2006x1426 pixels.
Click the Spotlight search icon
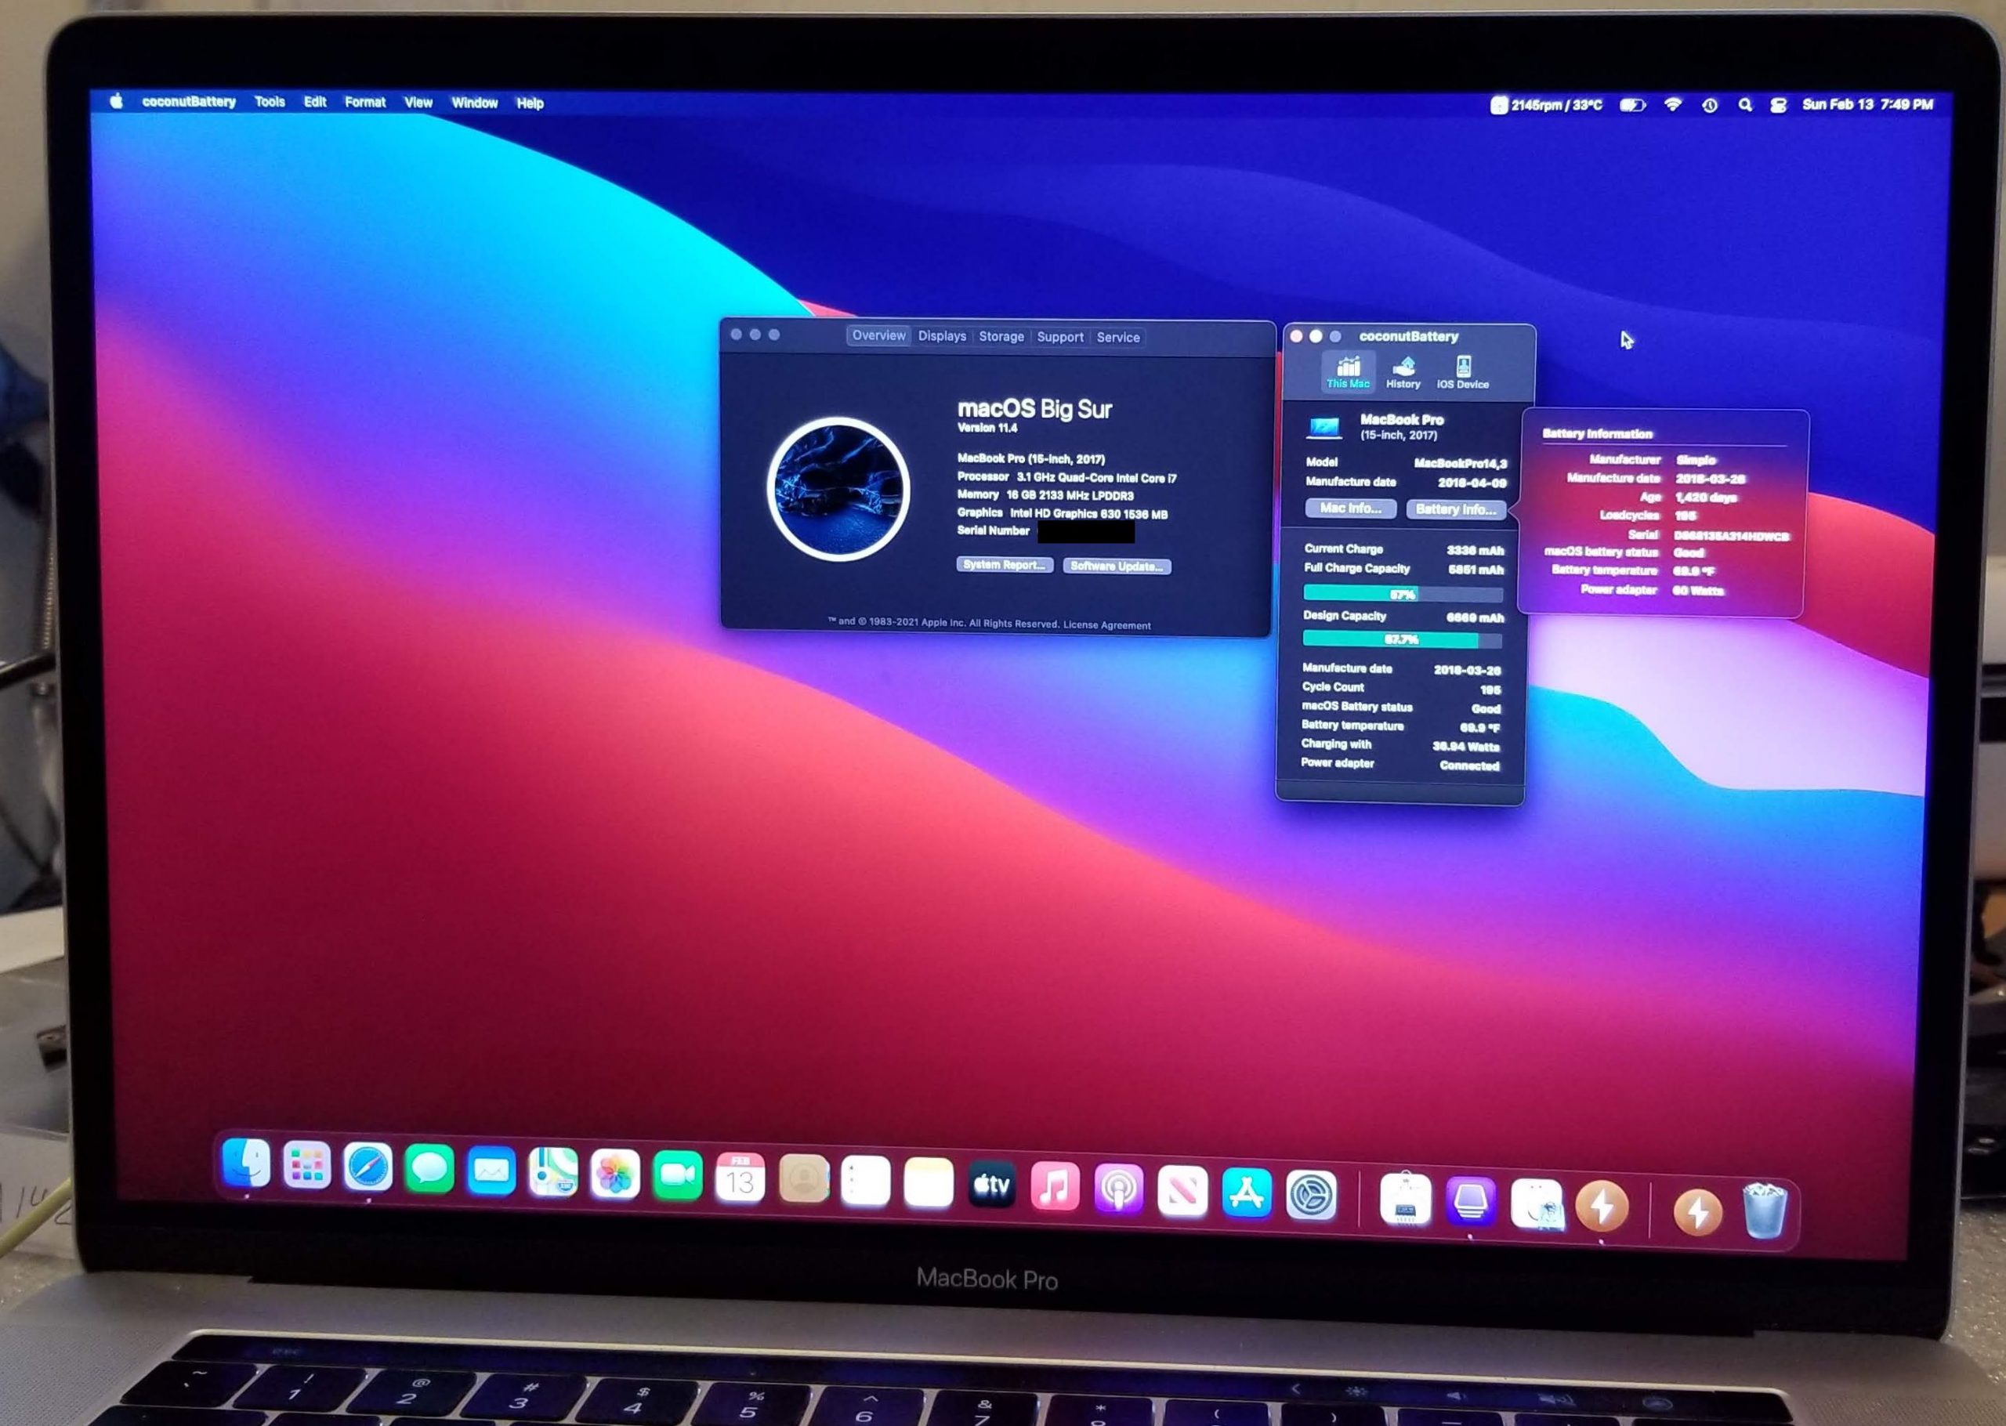click(x=1745, y=104)
